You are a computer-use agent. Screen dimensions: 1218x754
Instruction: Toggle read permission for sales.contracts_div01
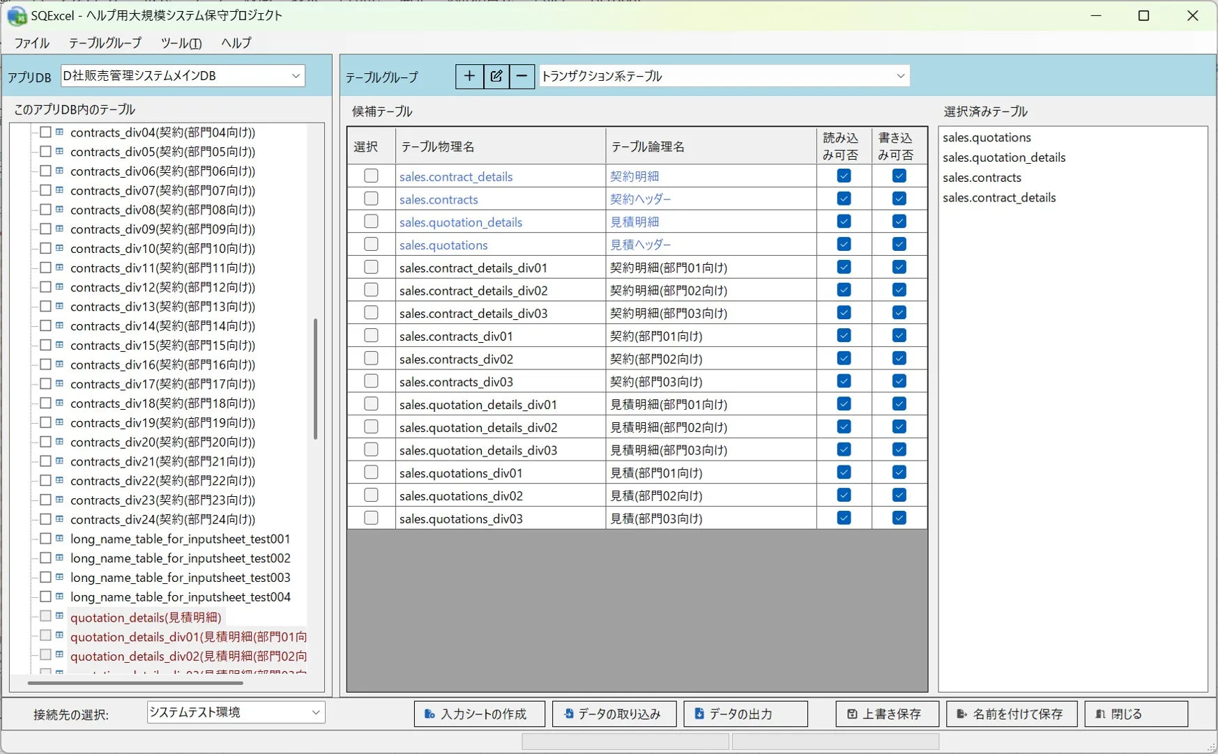pyautogui.click(x=844, y=335)
